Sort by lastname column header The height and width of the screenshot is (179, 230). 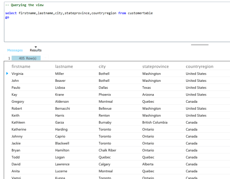coord(64,66)
